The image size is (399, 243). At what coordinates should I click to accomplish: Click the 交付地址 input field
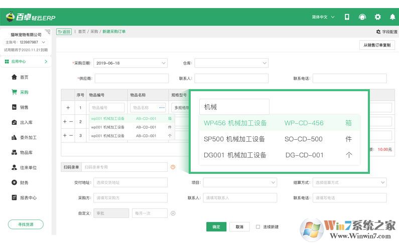(x=130, y=182)
